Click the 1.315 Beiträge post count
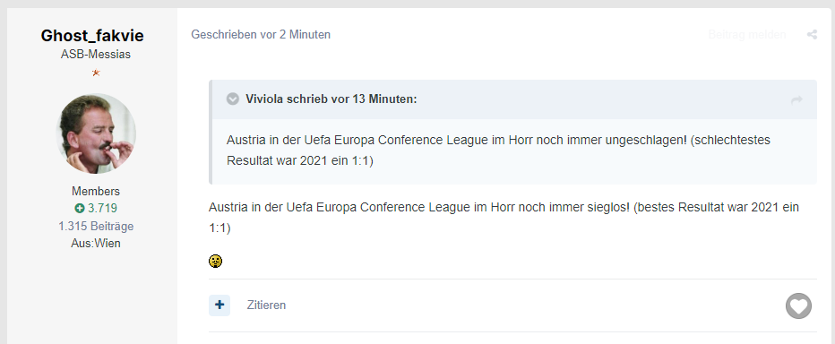Image resolution: width=835 pixels, height=344 pixels. click(96, 226)
